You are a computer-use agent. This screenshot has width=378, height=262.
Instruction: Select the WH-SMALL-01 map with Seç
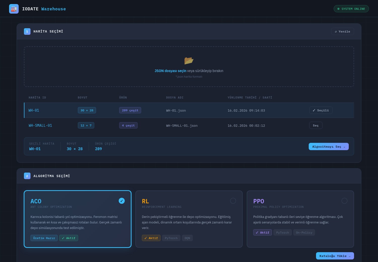point(316,125)
